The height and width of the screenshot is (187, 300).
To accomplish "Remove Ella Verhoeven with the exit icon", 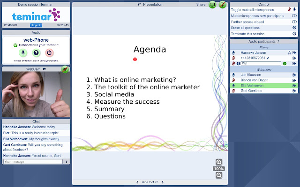I will (x=294, y=86).
